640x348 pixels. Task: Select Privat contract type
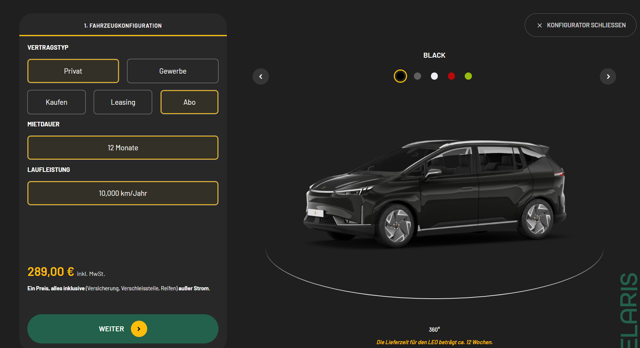[x=73, y=71]
